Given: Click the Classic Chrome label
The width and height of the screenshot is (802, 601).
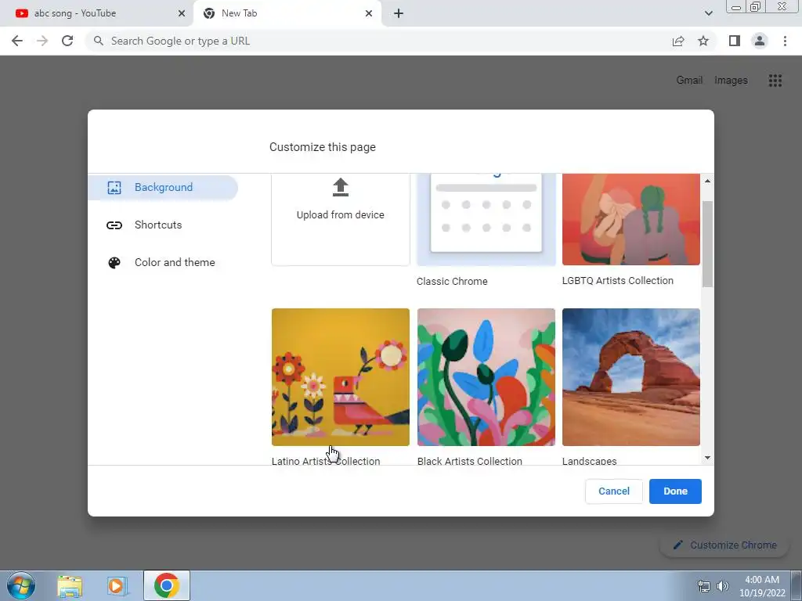Looking at the screenshot, I should [x=452, y=282].
